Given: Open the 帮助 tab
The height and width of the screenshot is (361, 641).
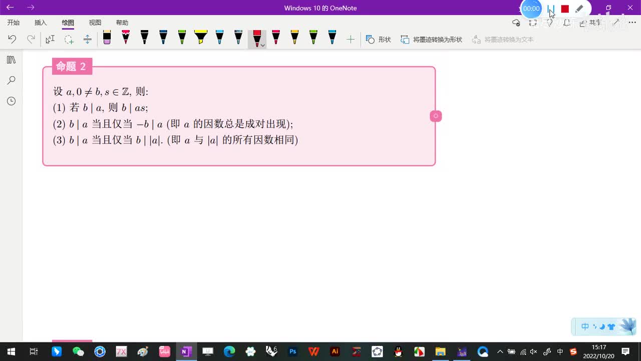Looking at the screenshot, I should click(x=122, y=23).
